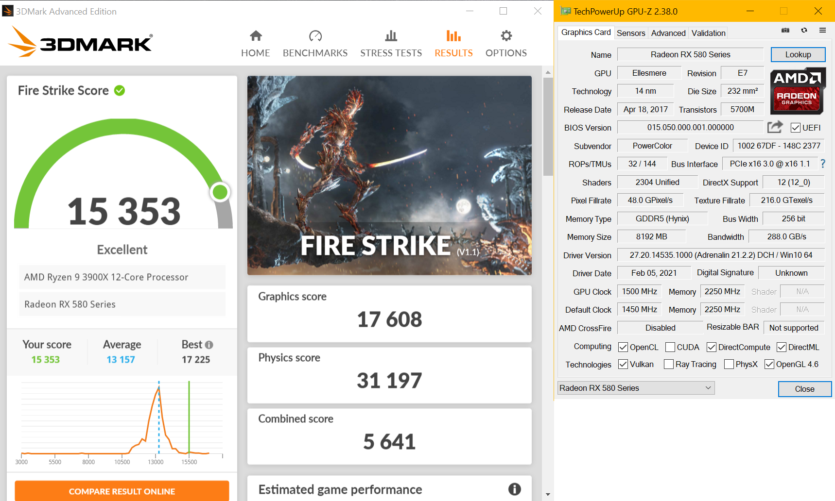Toggle the DirectML checkbox

point(782,347)
